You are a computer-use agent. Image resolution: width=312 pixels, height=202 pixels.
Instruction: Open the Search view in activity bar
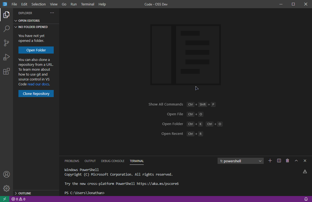7,29
